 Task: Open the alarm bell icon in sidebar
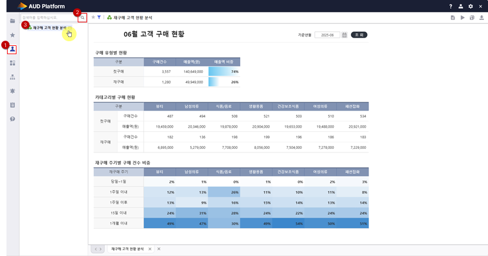pyautogui.click(x=12, y=91)
